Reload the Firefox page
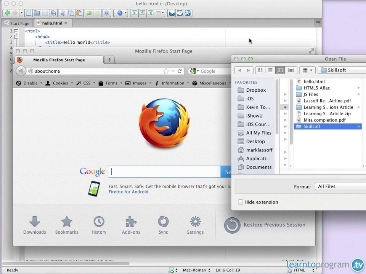Viewport: 366px width, 274px height. [x=180, y=71]
